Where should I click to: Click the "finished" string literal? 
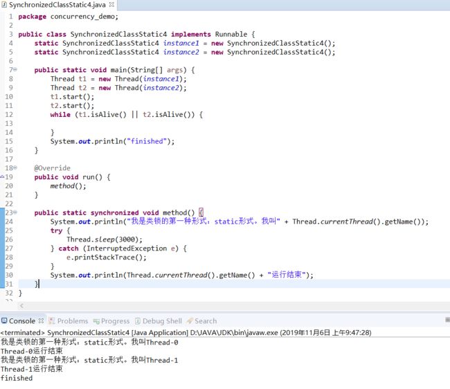(147, 141)
